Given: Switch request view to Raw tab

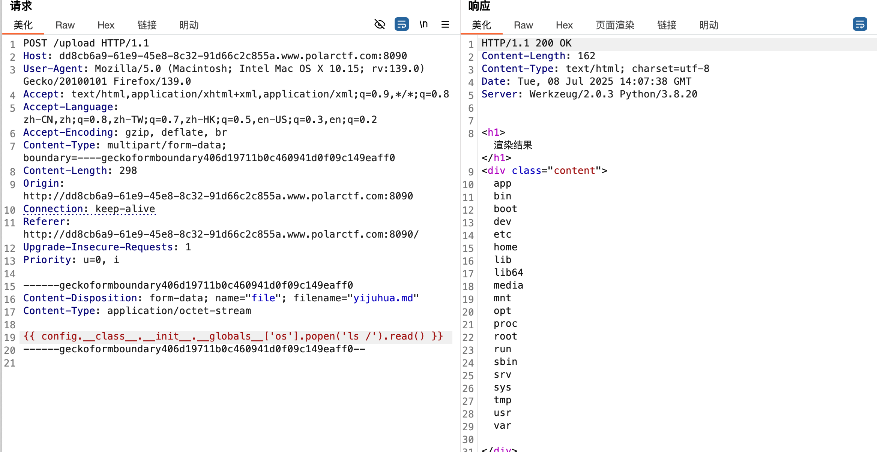Looking at the screenshot, I should (65, 25).
